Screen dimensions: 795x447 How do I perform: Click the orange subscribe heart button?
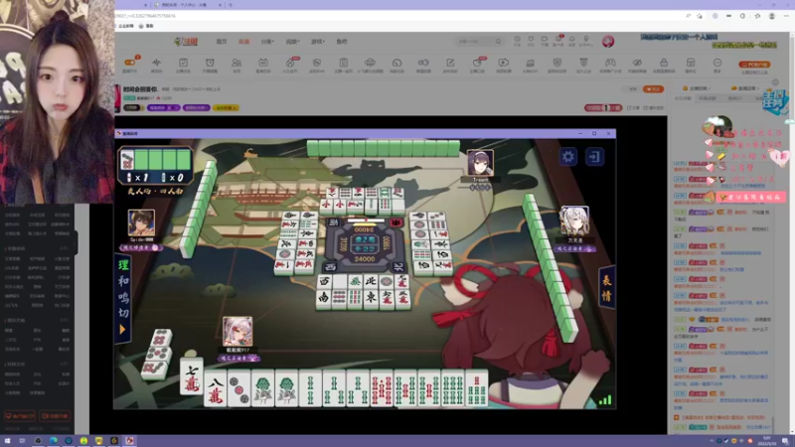[x=653, y=89]
